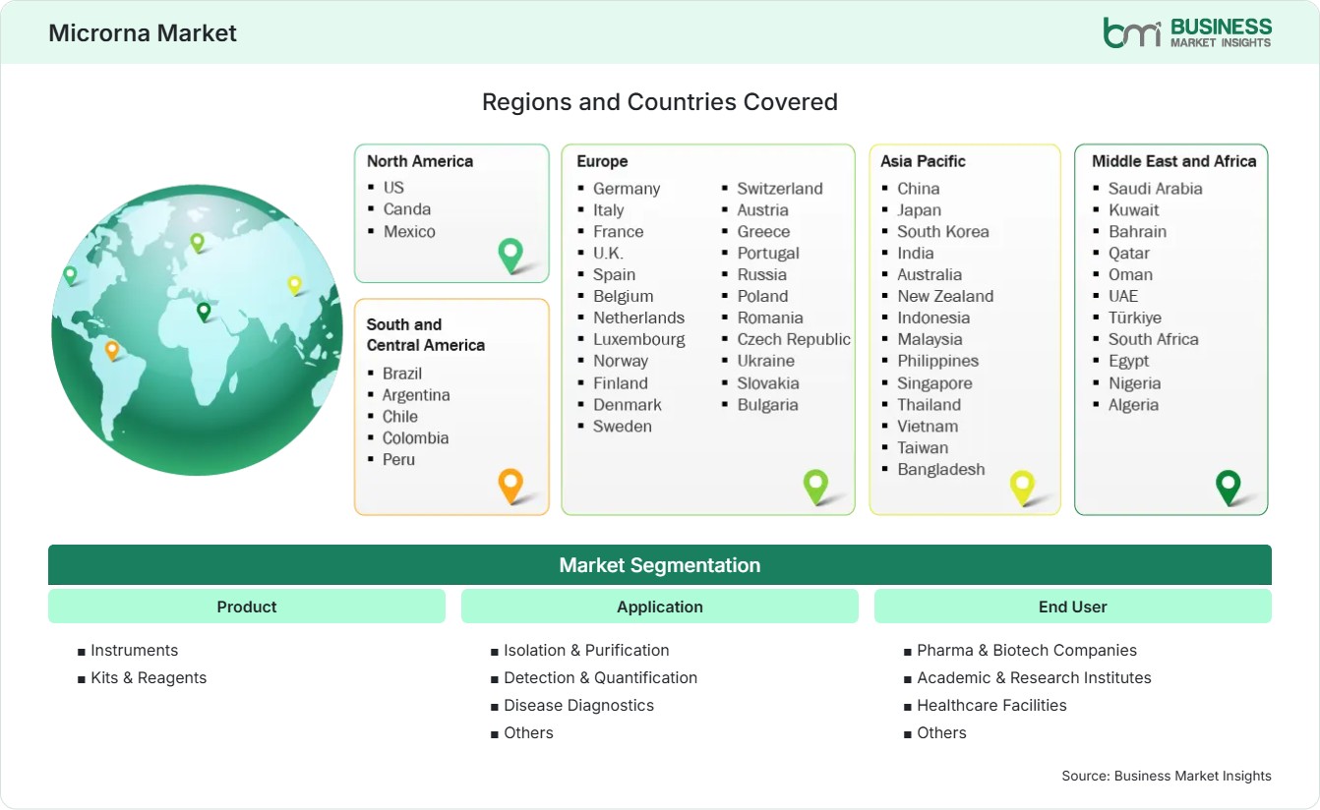Click Brazil in South America list

click(402, 373)
